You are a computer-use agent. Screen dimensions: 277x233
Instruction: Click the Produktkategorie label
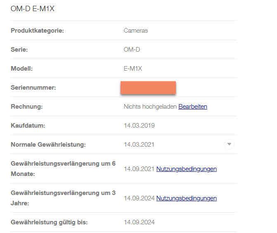(x=37, y=31)
